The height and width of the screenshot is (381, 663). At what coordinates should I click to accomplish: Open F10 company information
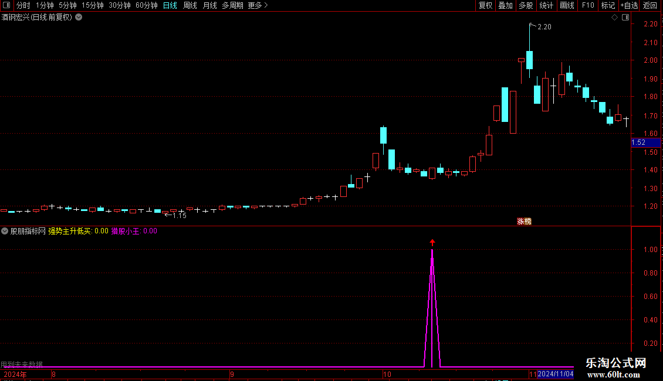[x=588, y=5]
